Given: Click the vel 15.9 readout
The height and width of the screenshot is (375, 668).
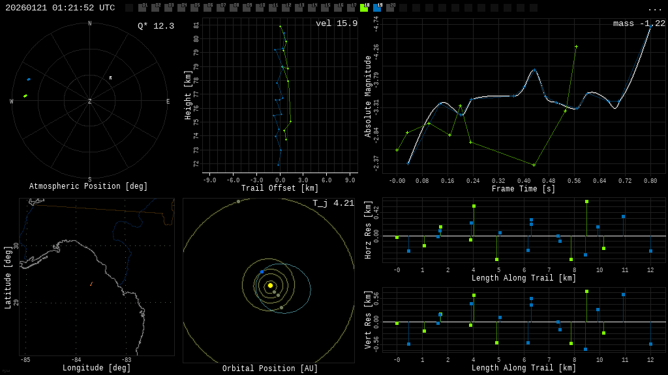Looking at the screenshot, I should (336, 23).
